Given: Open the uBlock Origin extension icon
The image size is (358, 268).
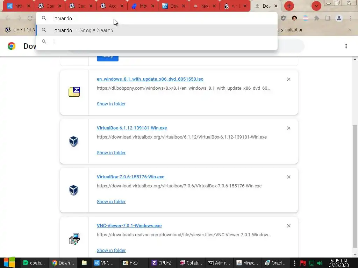Looking at the screenshot, I should [283, 18].
